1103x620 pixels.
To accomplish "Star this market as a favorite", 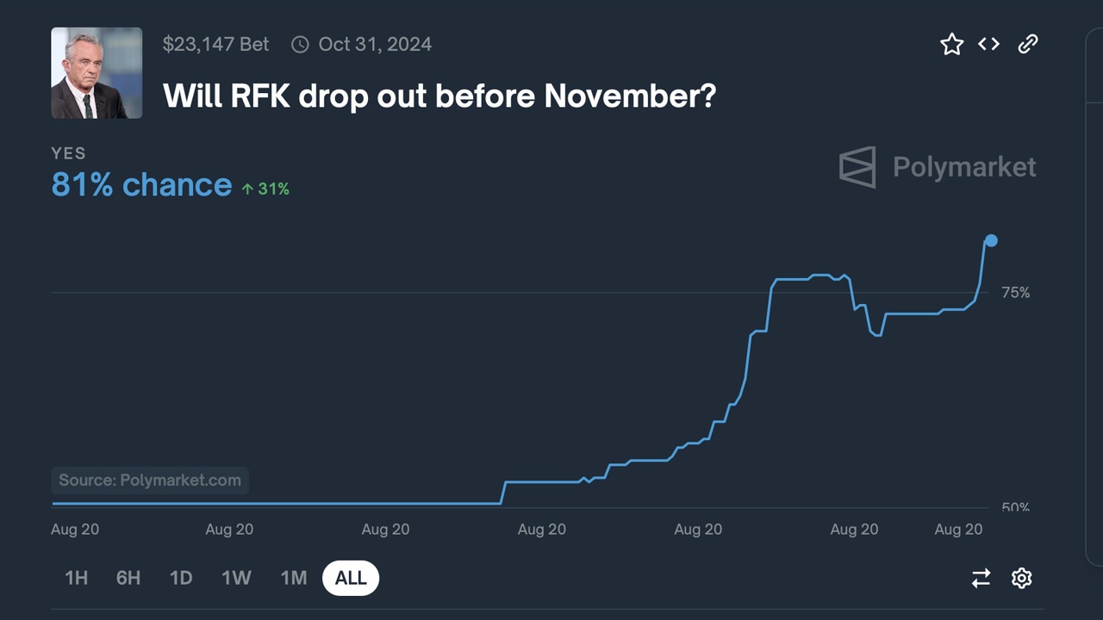I will click(951, 43).
